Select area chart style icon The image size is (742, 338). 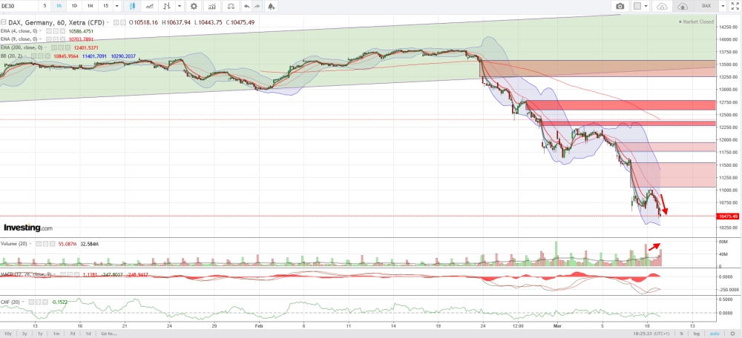(150, 6)
